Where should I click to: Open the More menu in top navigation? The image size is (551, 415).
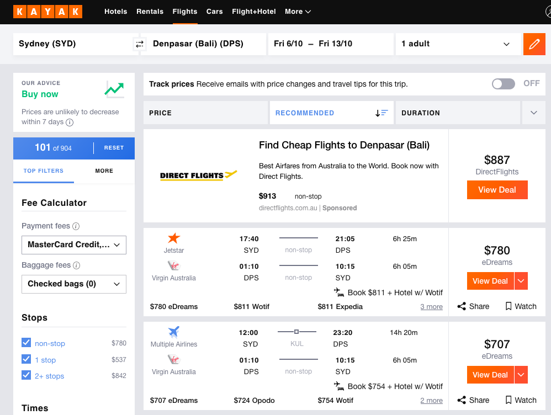[298, 12]
